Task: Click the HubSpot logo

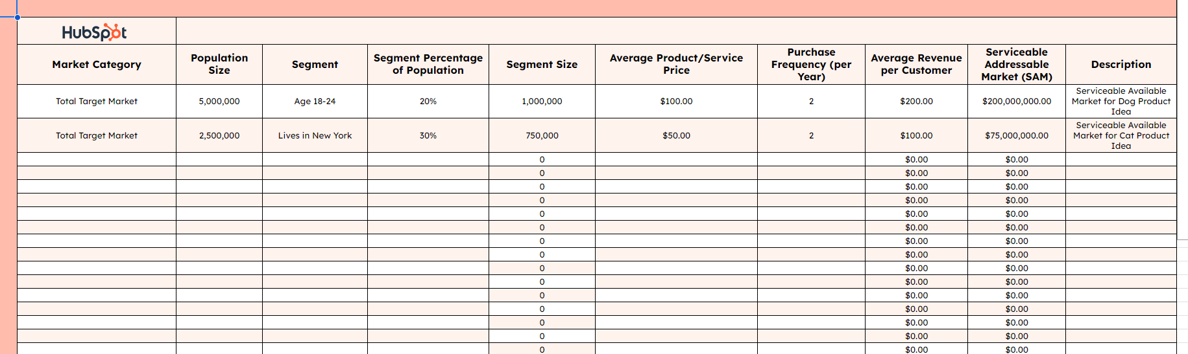Action: (95, 32)
